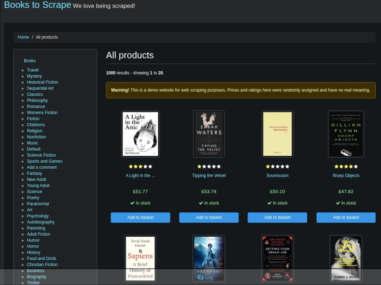
Task: Add Tipping the Velvet to basket
Action: [x=209, y=217]
